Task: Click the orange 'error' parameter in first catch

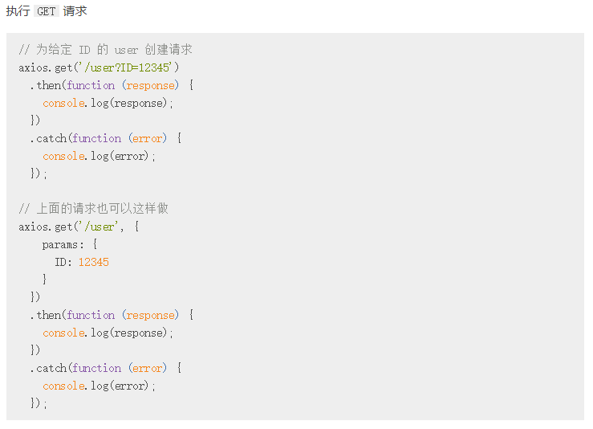Action: pyautogui.click(x=147, y=139)
